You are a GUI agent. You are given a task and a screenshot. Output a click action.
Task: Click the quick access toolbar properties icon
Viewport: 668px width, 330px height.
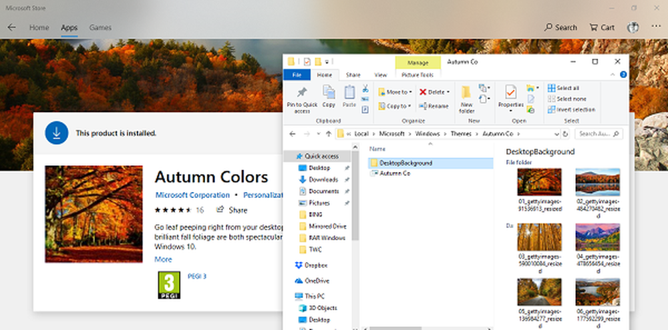coord(307,61)
